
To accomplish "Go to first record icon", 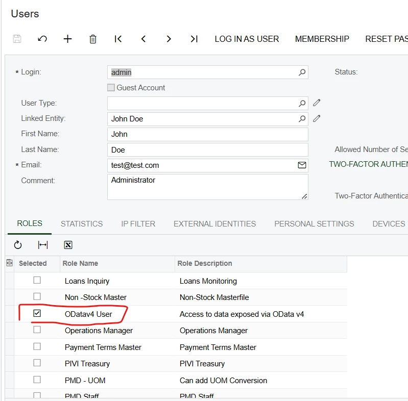I will (x=118, y=39).
